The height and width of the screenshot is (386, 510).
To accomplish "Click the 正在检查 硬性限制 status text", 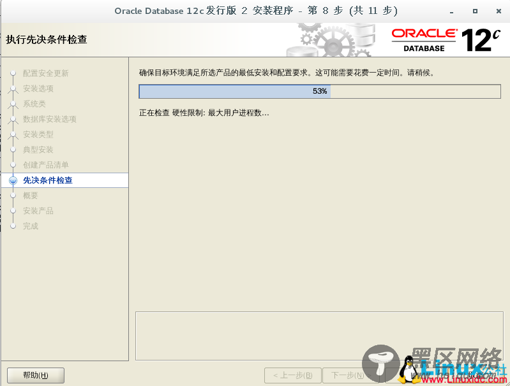I will click(204, 113).
